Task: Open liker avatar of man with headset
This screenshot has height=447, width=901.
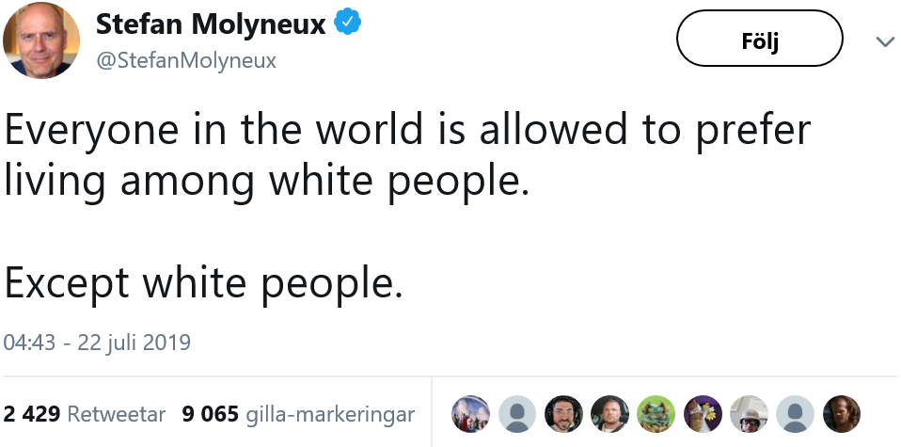Action: (563, 414)
